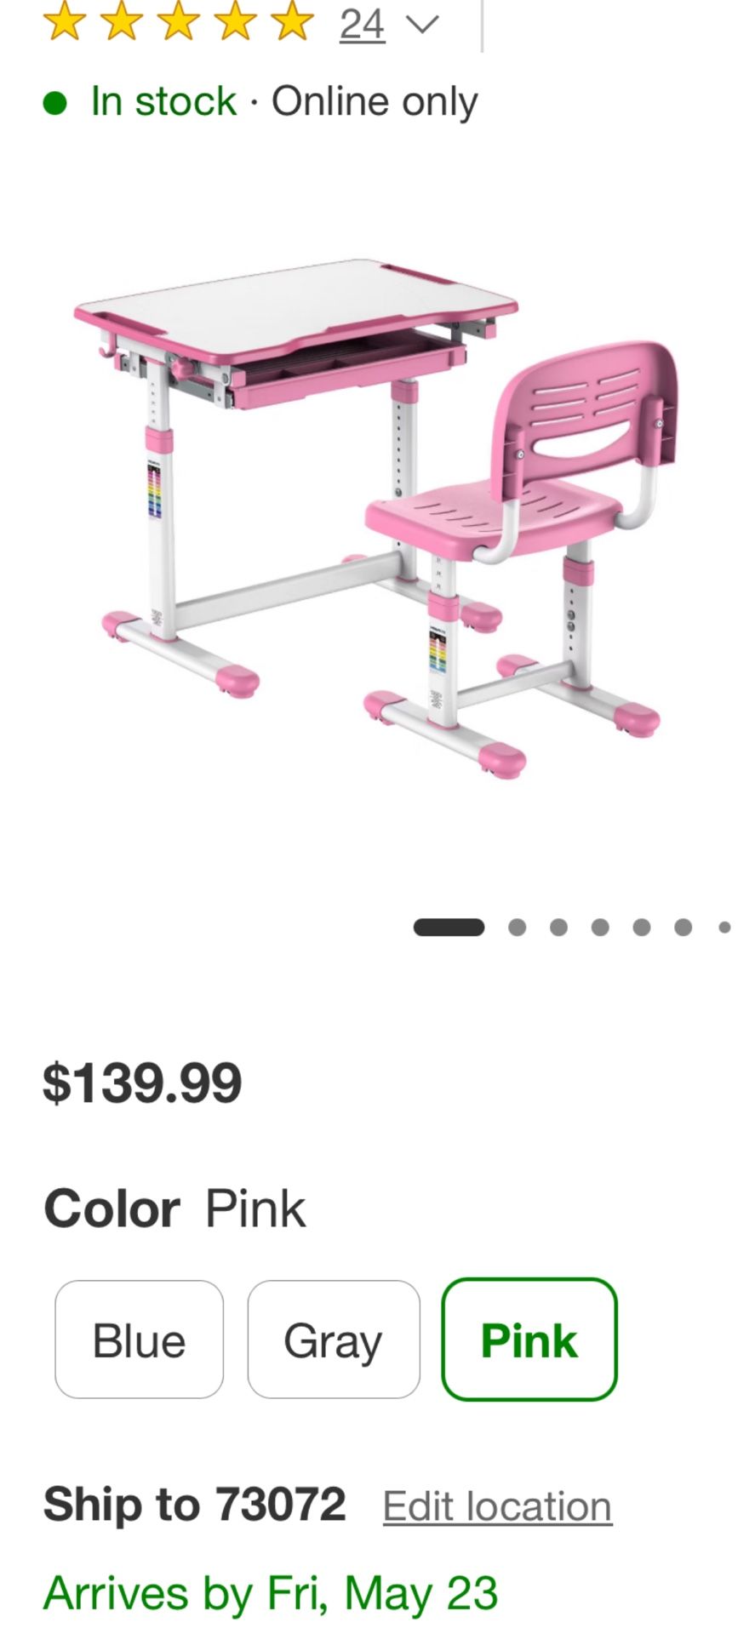
Task: Click the first yellow rating star
Action: pyautogui.click(x=65, y=21)
